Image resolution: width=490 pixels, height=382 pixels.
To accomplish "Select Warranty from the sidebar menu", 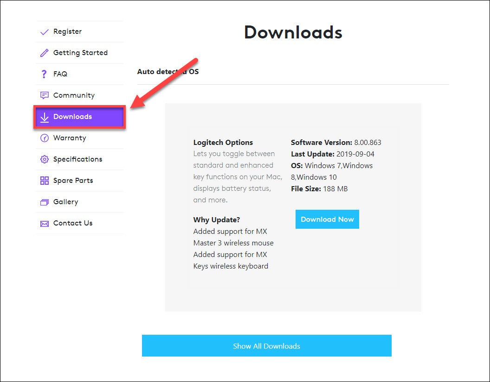I will click(x=70, y=138).
